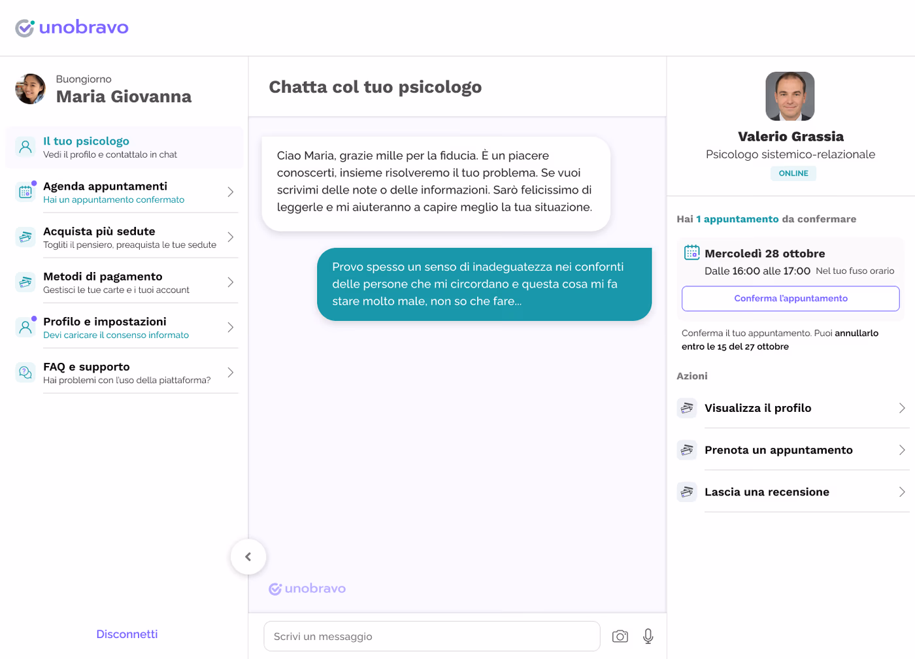The image size is (915, 659).
Task: Click Conferma l'appuntamento button
Action: tap(790, 298)
